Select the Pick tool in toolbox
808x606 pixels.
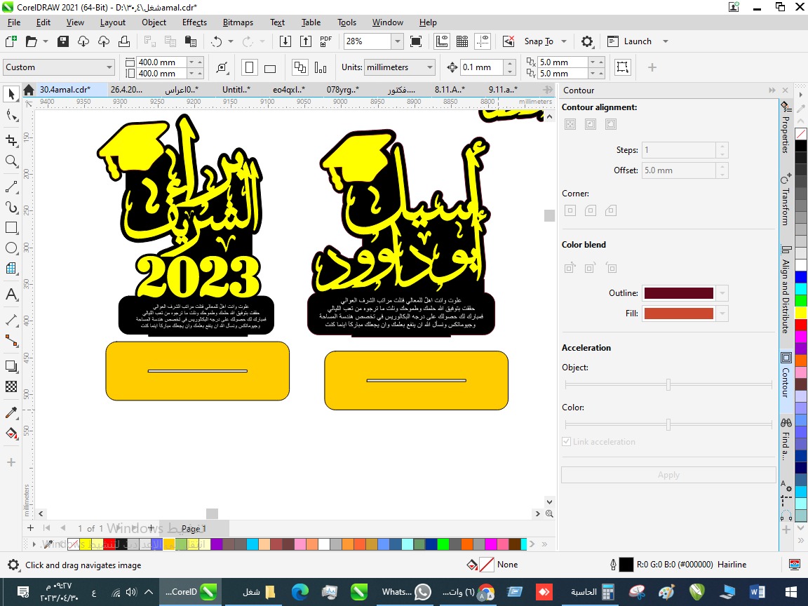pos(11,94)
